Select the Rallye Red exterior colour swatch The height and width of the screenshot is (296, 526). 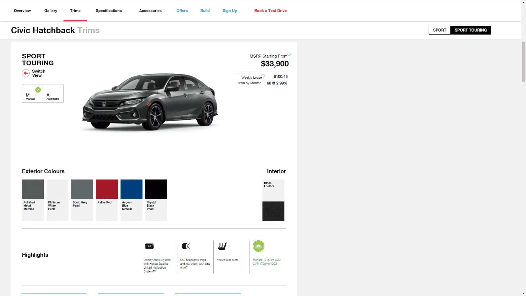107,189
